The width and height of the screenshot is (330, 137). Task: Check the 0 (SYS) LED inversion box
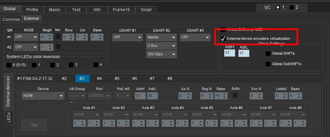9,65
